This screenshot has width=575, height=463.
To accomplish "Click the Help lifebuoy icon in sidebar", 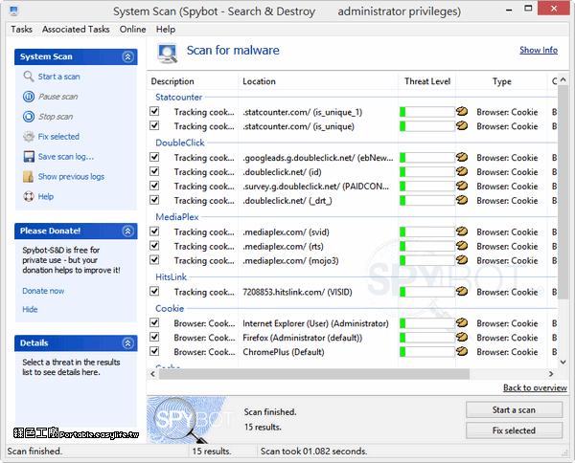I will click(29, 196).
